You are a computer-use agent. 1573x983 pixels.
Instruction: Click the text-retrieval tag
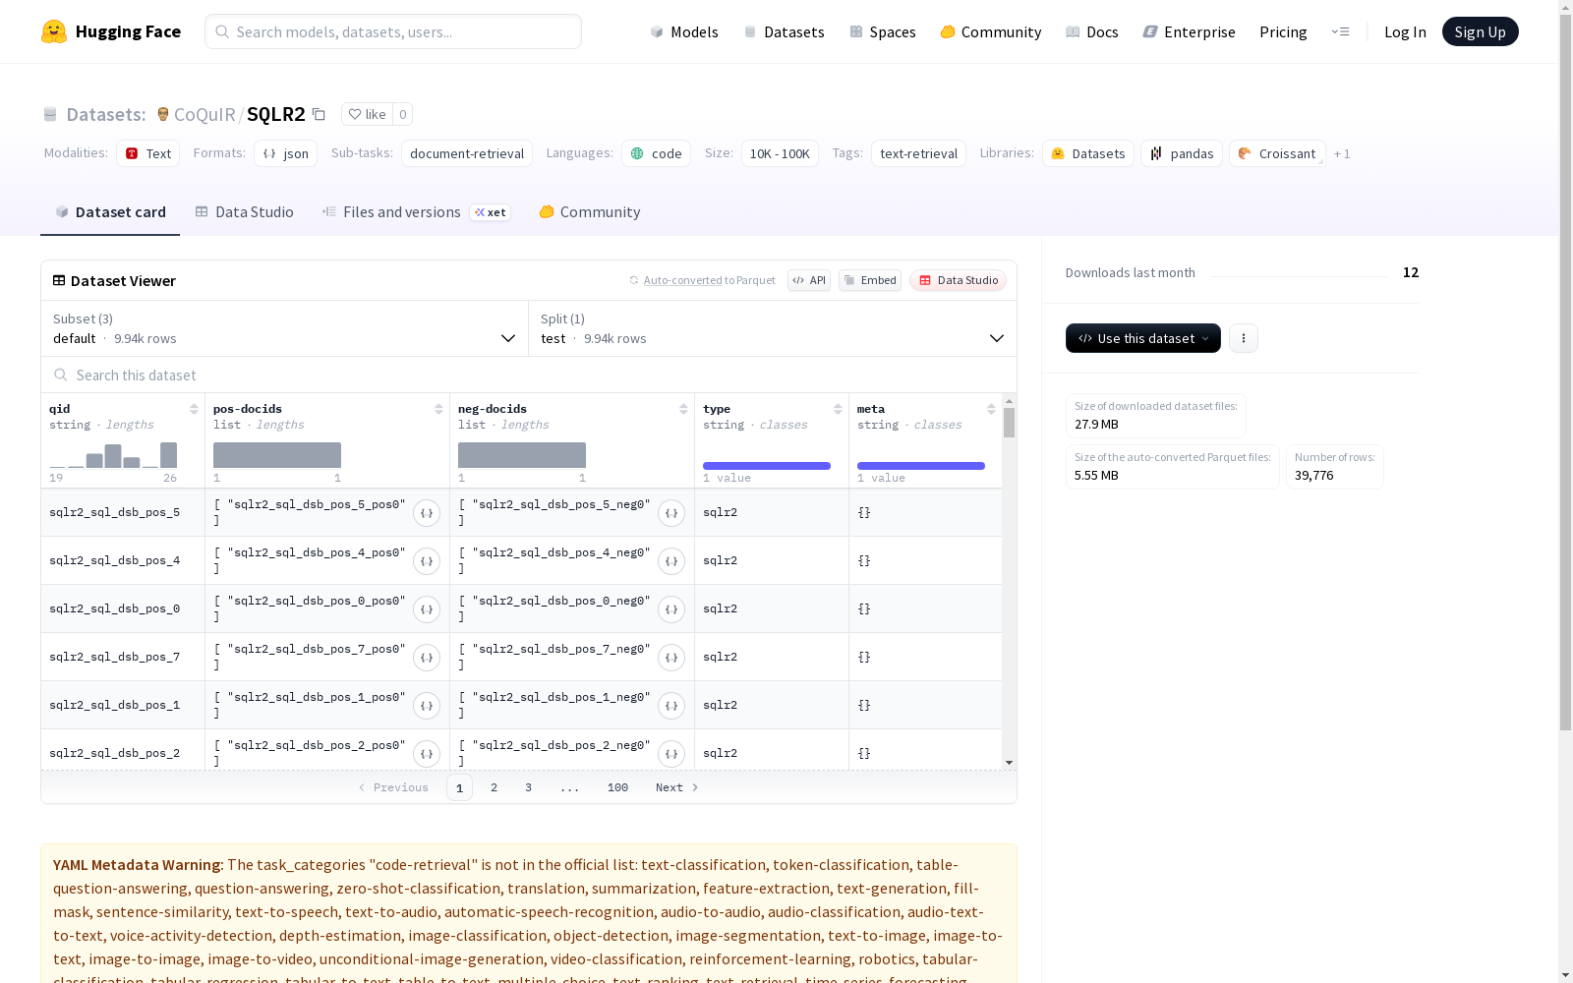[x=918, y=153]
